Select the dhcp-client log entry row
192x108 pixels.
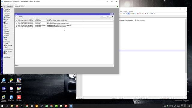[x=64, y=24]
